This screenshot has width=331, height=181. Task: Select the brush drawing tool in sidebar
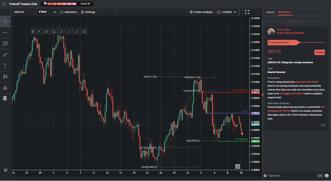(5, 54)
